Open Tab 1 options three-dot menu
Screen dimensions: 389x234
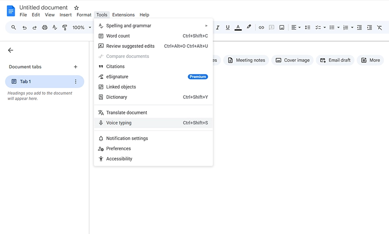coord(76,82)
